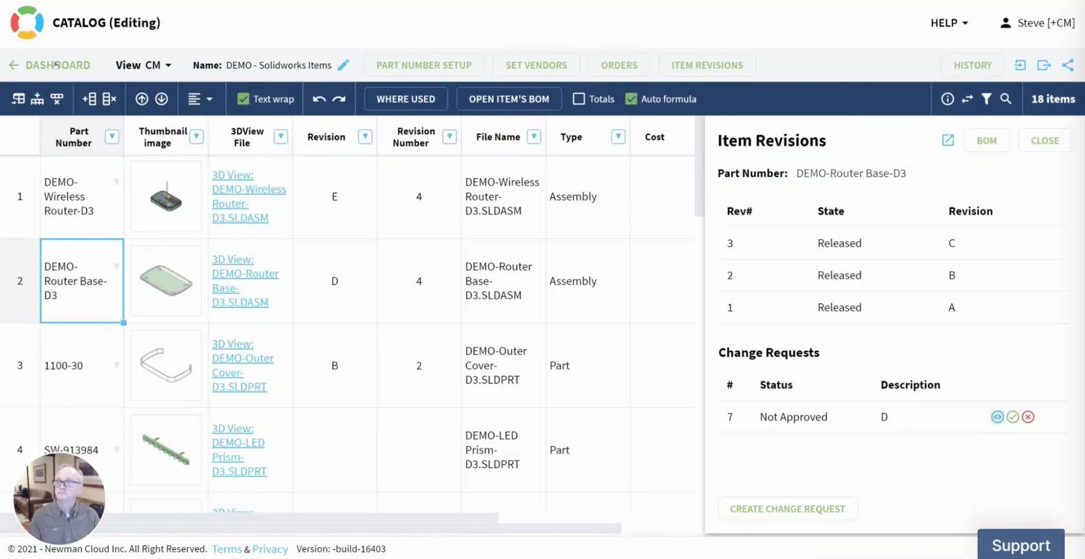
Task: Toggle the Text wrap checkbox
Action: (243, 99)
